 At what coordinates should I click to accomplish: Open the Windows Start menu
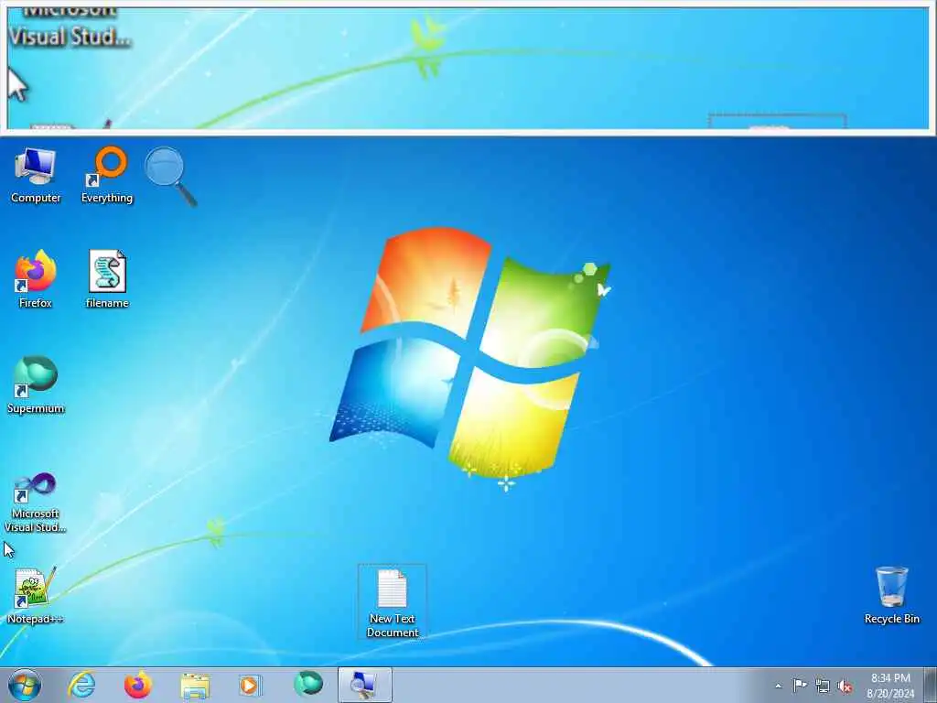pos(25,685)
